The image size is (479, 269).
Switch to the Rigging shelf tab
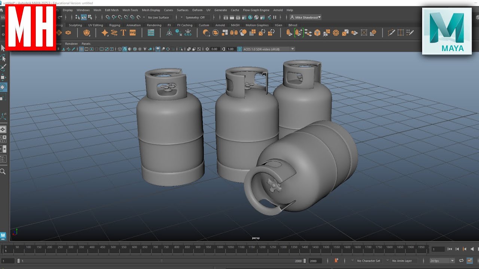pyautogui.click(x=115, y=25)
